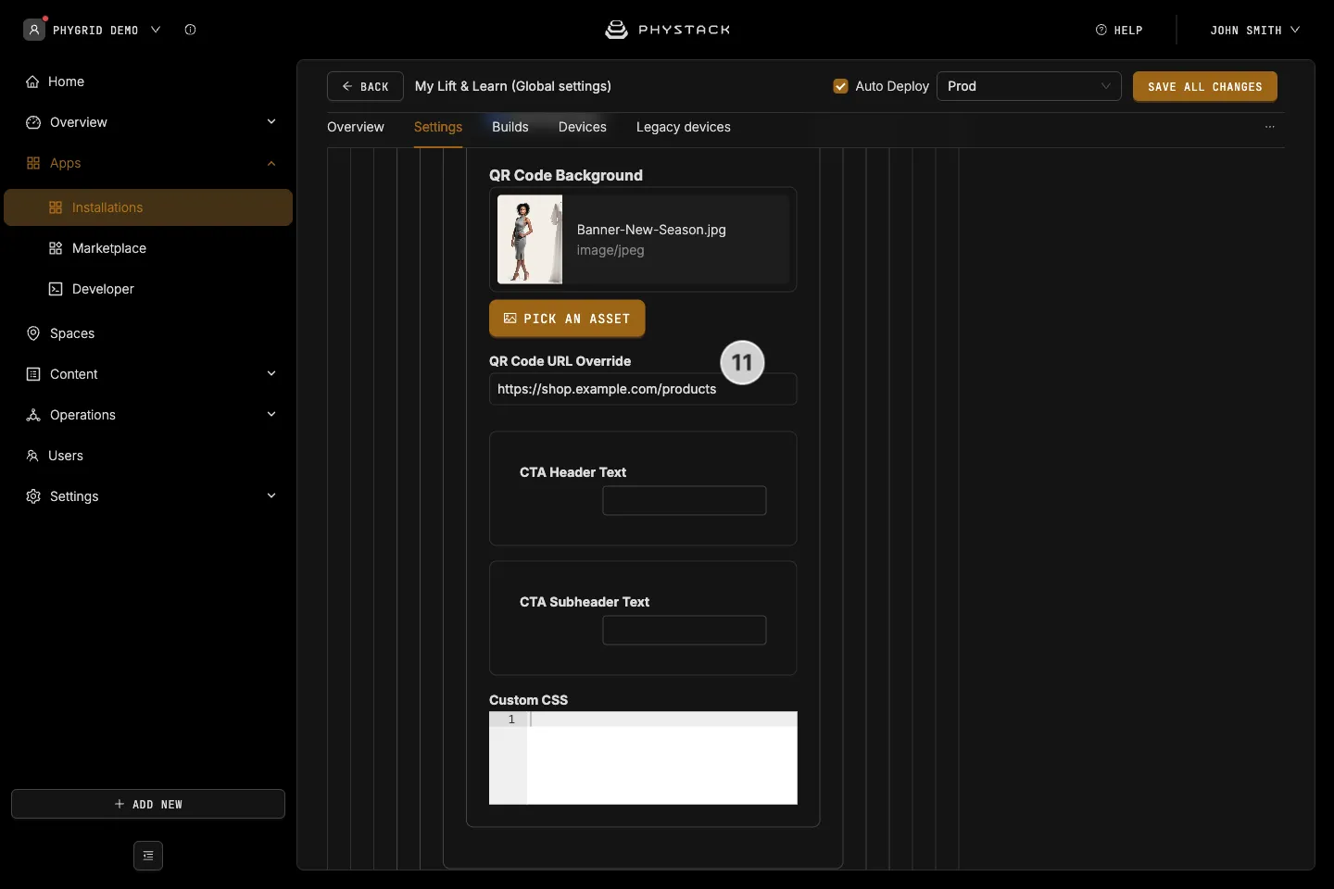This screenshot has width=1334, height=889.
Task: Click the Developer terminal icon
Action: click(56, 289)
